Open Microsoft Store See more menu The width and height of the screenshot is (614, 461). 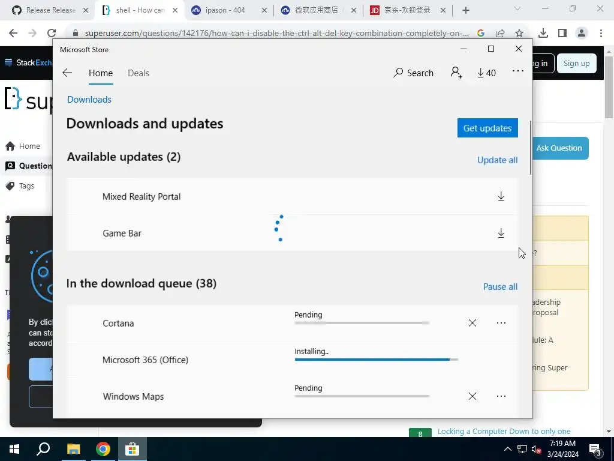click(517, 71)
